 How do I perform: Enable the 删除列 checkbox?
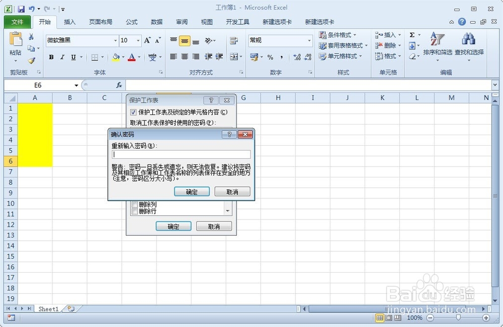coord(134,204)
